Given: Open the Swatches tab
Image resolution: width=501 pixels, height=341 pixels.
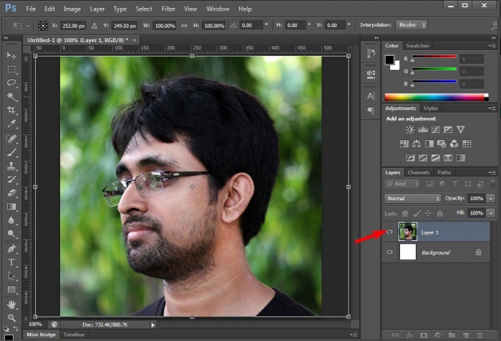Looking at the screenshot, I should pyautogui.click(x=417, y=46).
